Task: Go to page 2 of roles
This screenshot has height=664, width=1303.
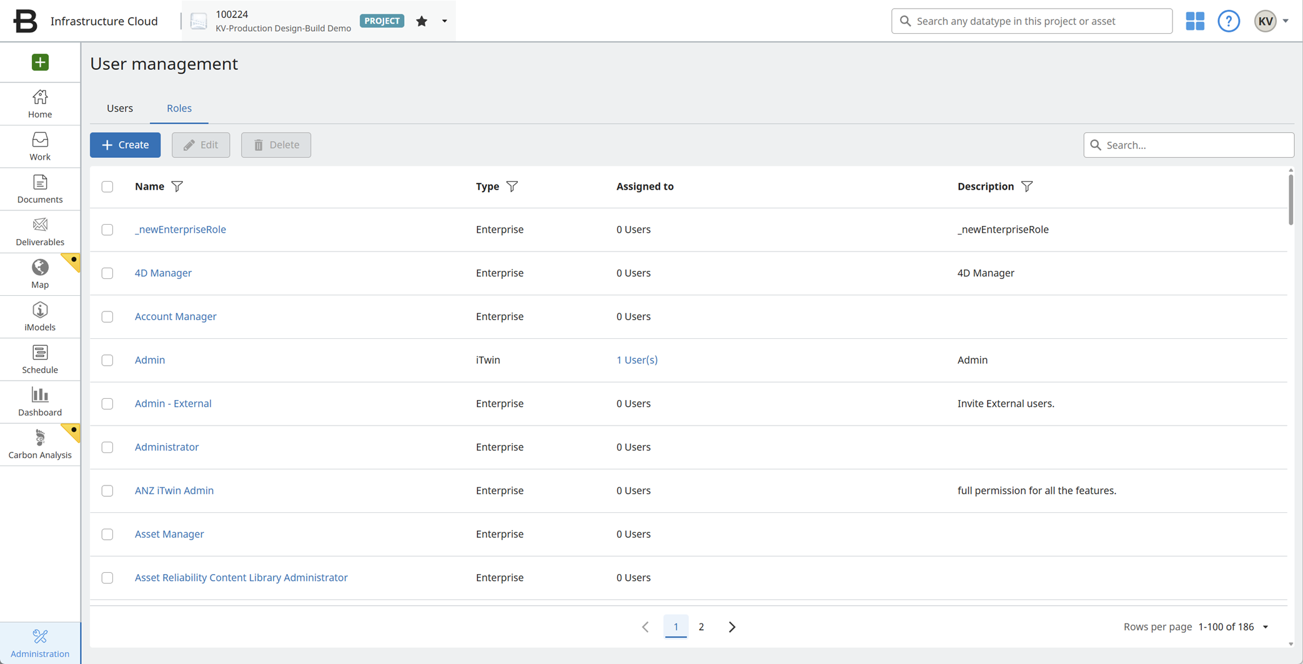Action: tap(701, 627)
